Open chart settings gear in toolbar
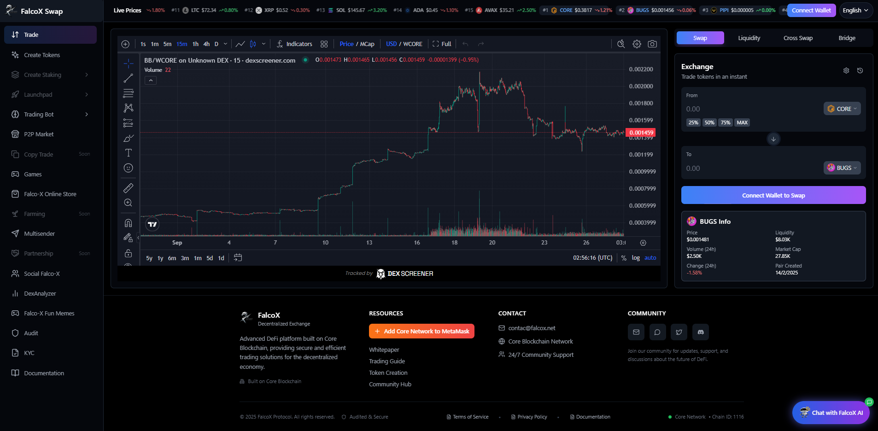Image resolution: width=878 pixels, height=431 pixels. tap(637, 44)
